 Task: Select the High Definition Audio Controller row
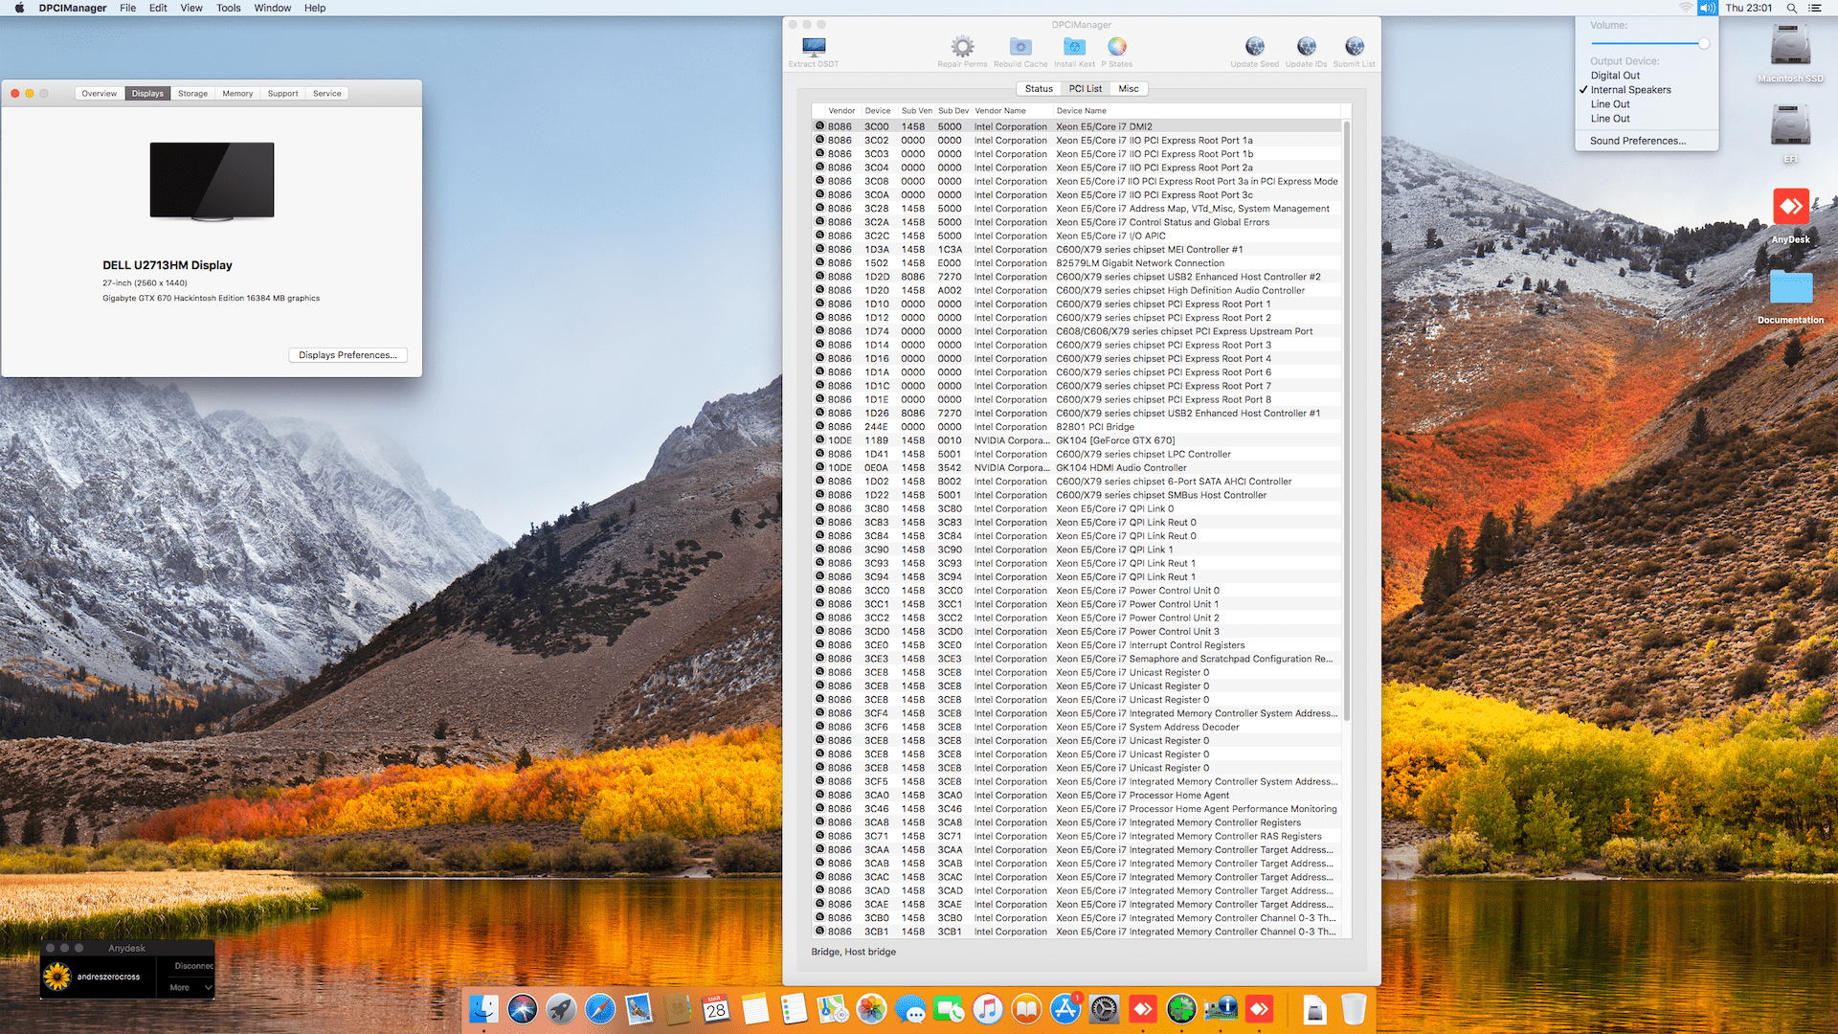1076,290
